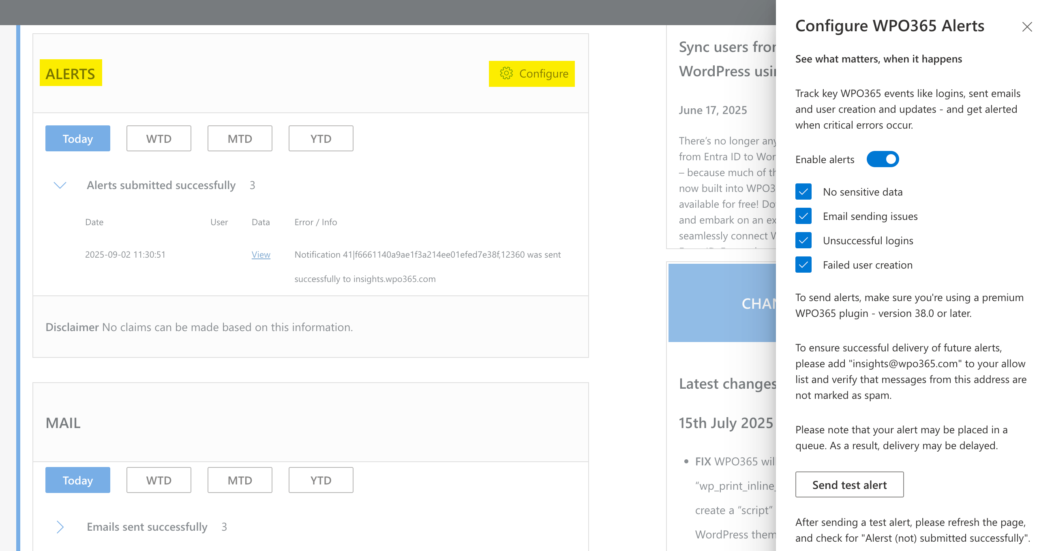This screenshot has height=551, width=1037.
Task: Select the Today tab in Alerts
Action: pos(78,138)
